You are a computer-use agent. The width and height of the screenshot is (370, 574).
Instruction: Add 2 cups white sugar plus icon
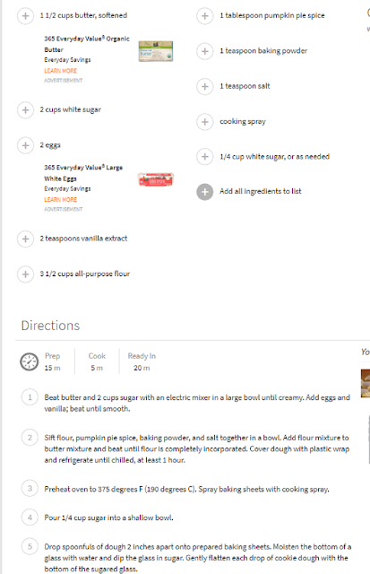(x=25, y=109)
